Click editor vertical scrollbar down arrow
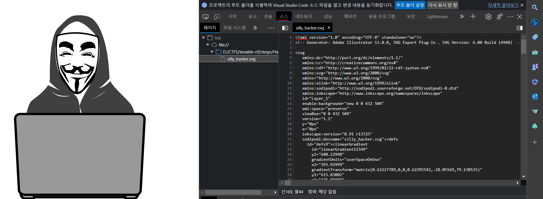The height and width of the screenshot is (199, 543). pos(523,177)
